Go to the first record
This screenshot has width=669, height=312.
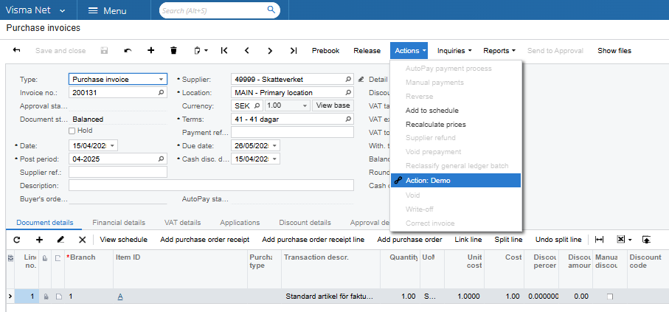[224, 51]
